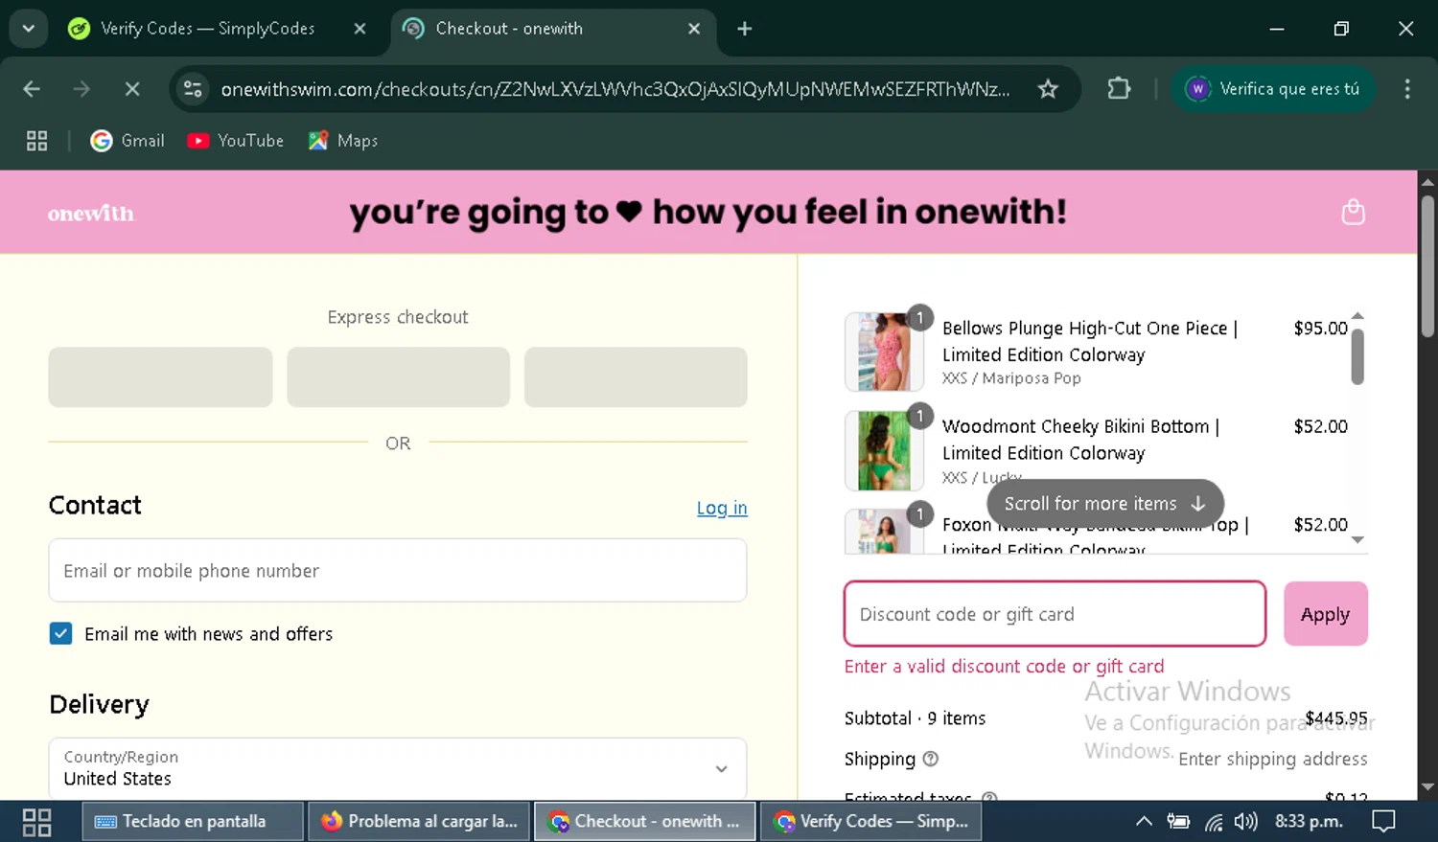Click the middle express checkout button

point(398,377)
